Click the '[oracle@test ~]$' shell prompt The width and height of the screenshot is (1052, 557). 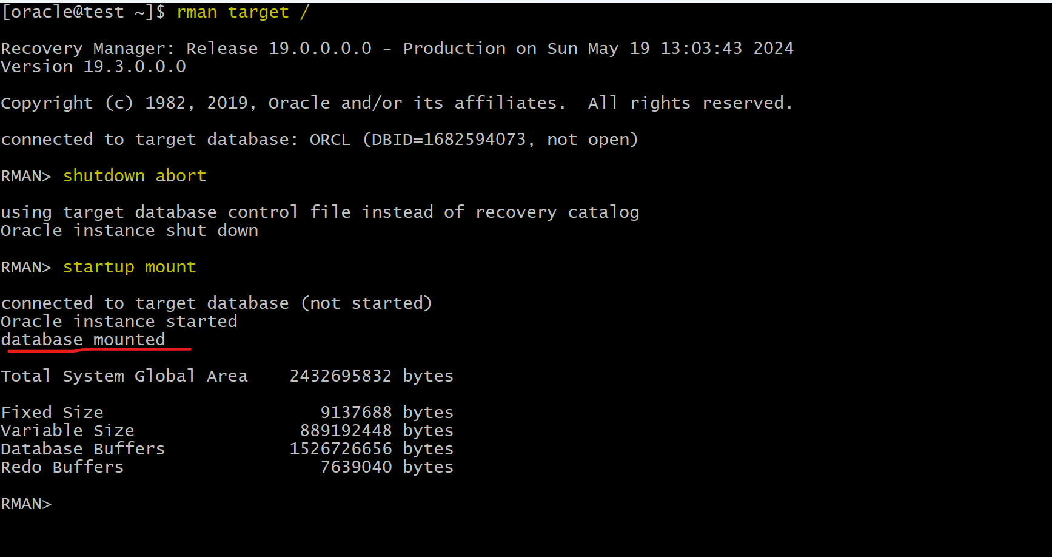click(84, 12)
